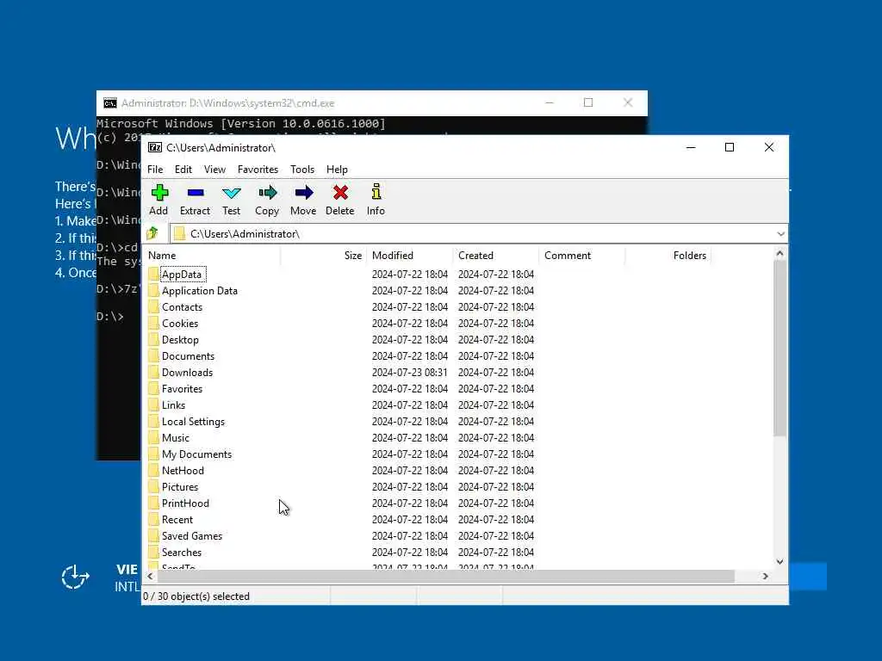
Task: Go up one folder level icon
Action: pos(152,233)
